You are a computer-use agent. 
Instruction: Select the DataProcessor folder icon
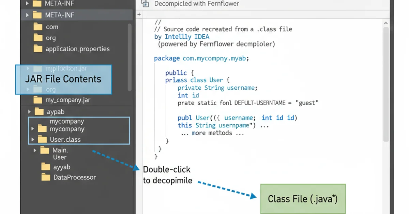point(45,177)
